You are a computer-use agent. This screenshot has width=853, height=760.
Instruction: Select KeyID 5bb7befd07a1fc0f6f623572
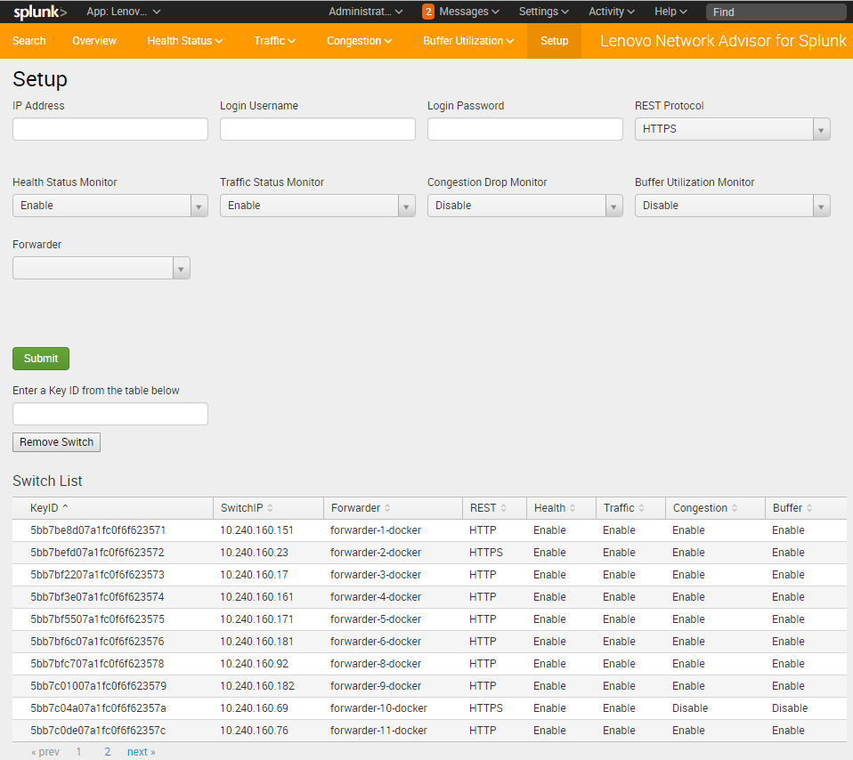point(97,553)
